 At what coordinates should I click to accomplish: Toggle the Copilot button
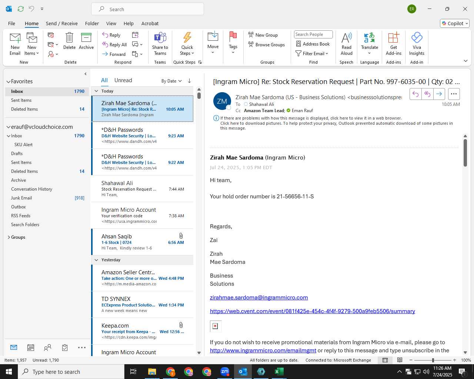(x=455, y=23)
